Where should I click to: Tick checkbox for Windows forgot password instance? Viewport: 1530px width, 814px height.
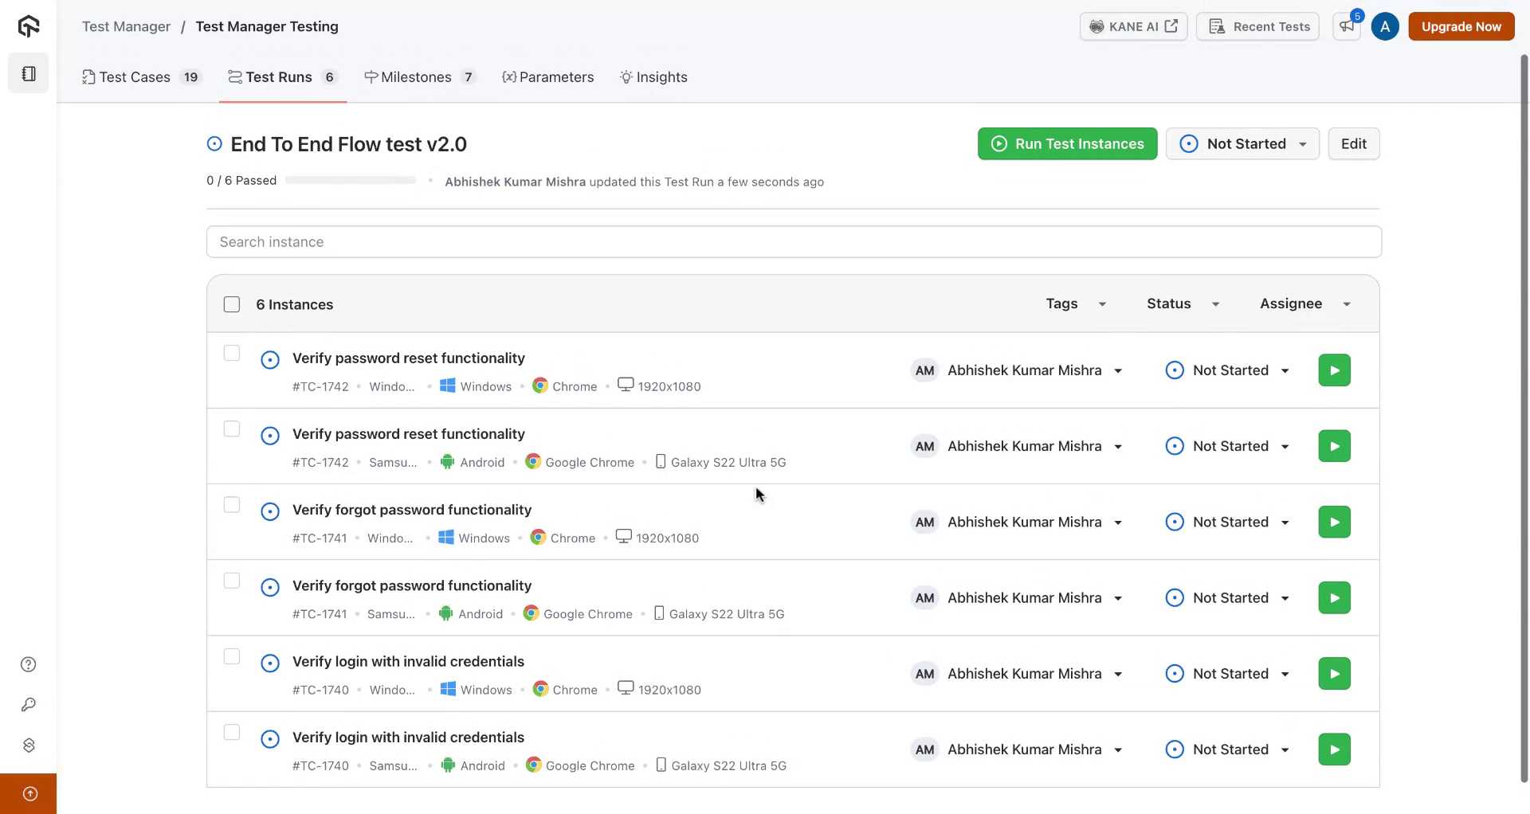[x=232, y=505]
